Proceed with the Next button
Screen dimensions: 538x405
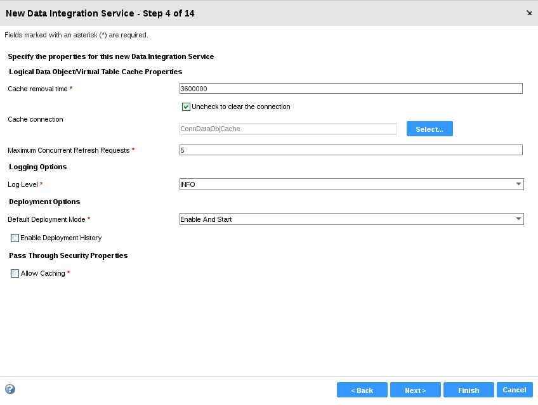pos(415,390)
